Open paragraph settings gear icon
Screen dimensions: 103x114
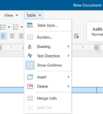(76, 36)
